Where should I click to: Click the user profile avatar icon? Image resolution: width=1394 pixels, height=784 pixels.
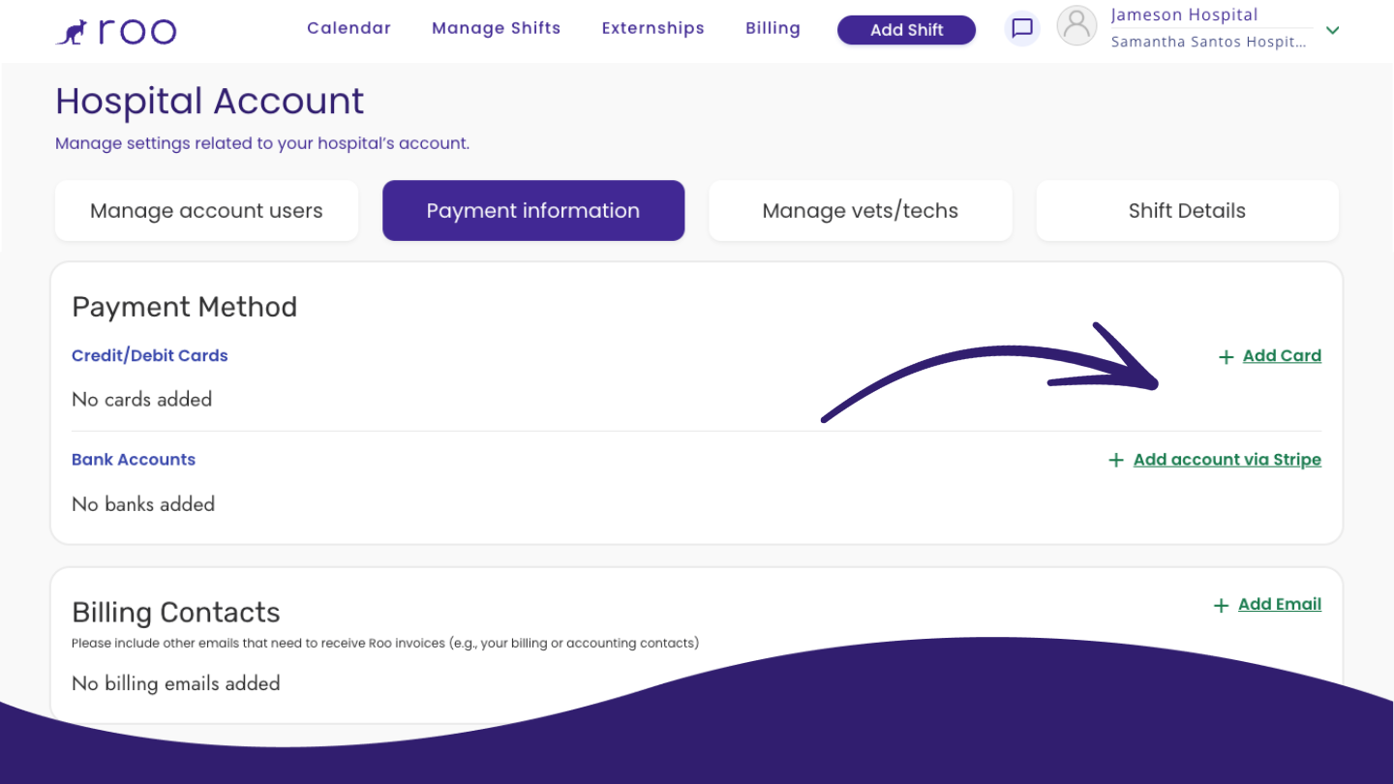coord(1076,26)
